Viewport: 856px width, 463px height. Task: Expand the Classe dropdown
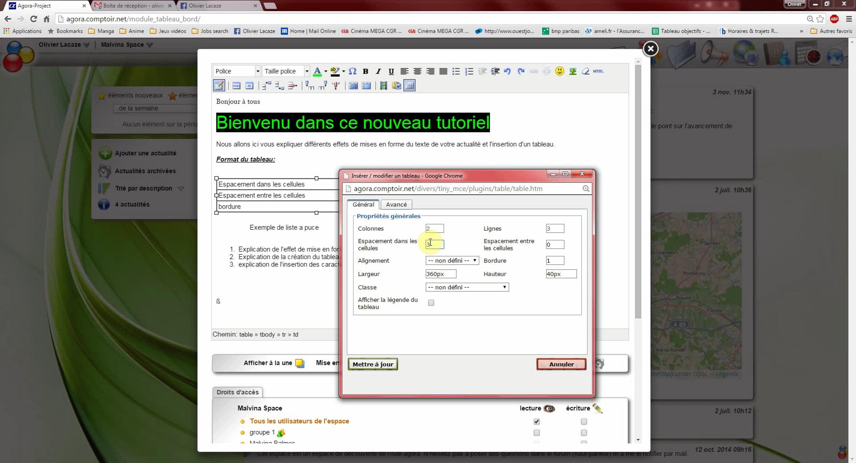pyautogui.click(x=467, y=287)
